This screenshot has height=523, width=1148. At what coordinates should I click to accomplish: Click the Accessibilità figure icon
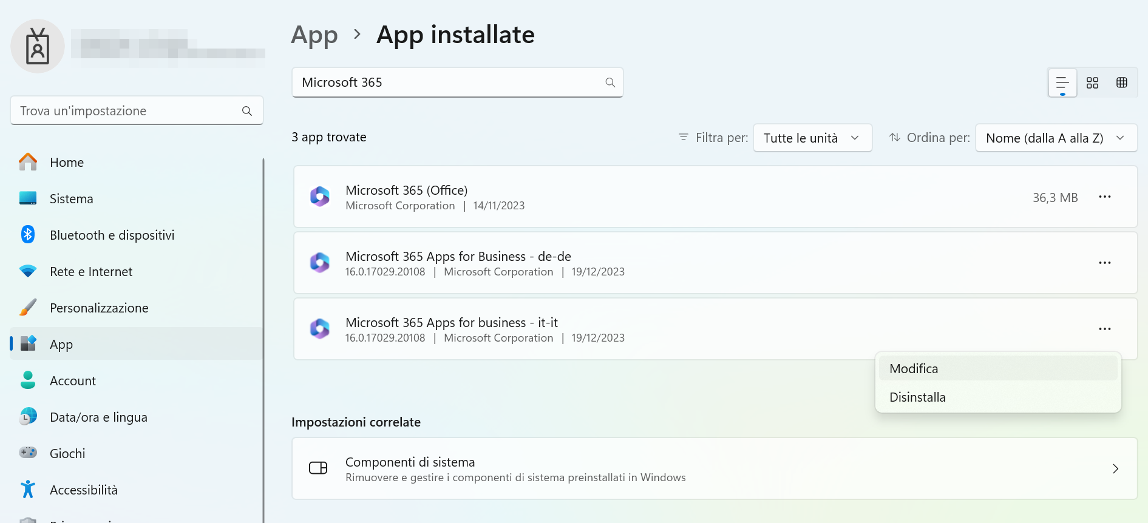coord(28,489)
